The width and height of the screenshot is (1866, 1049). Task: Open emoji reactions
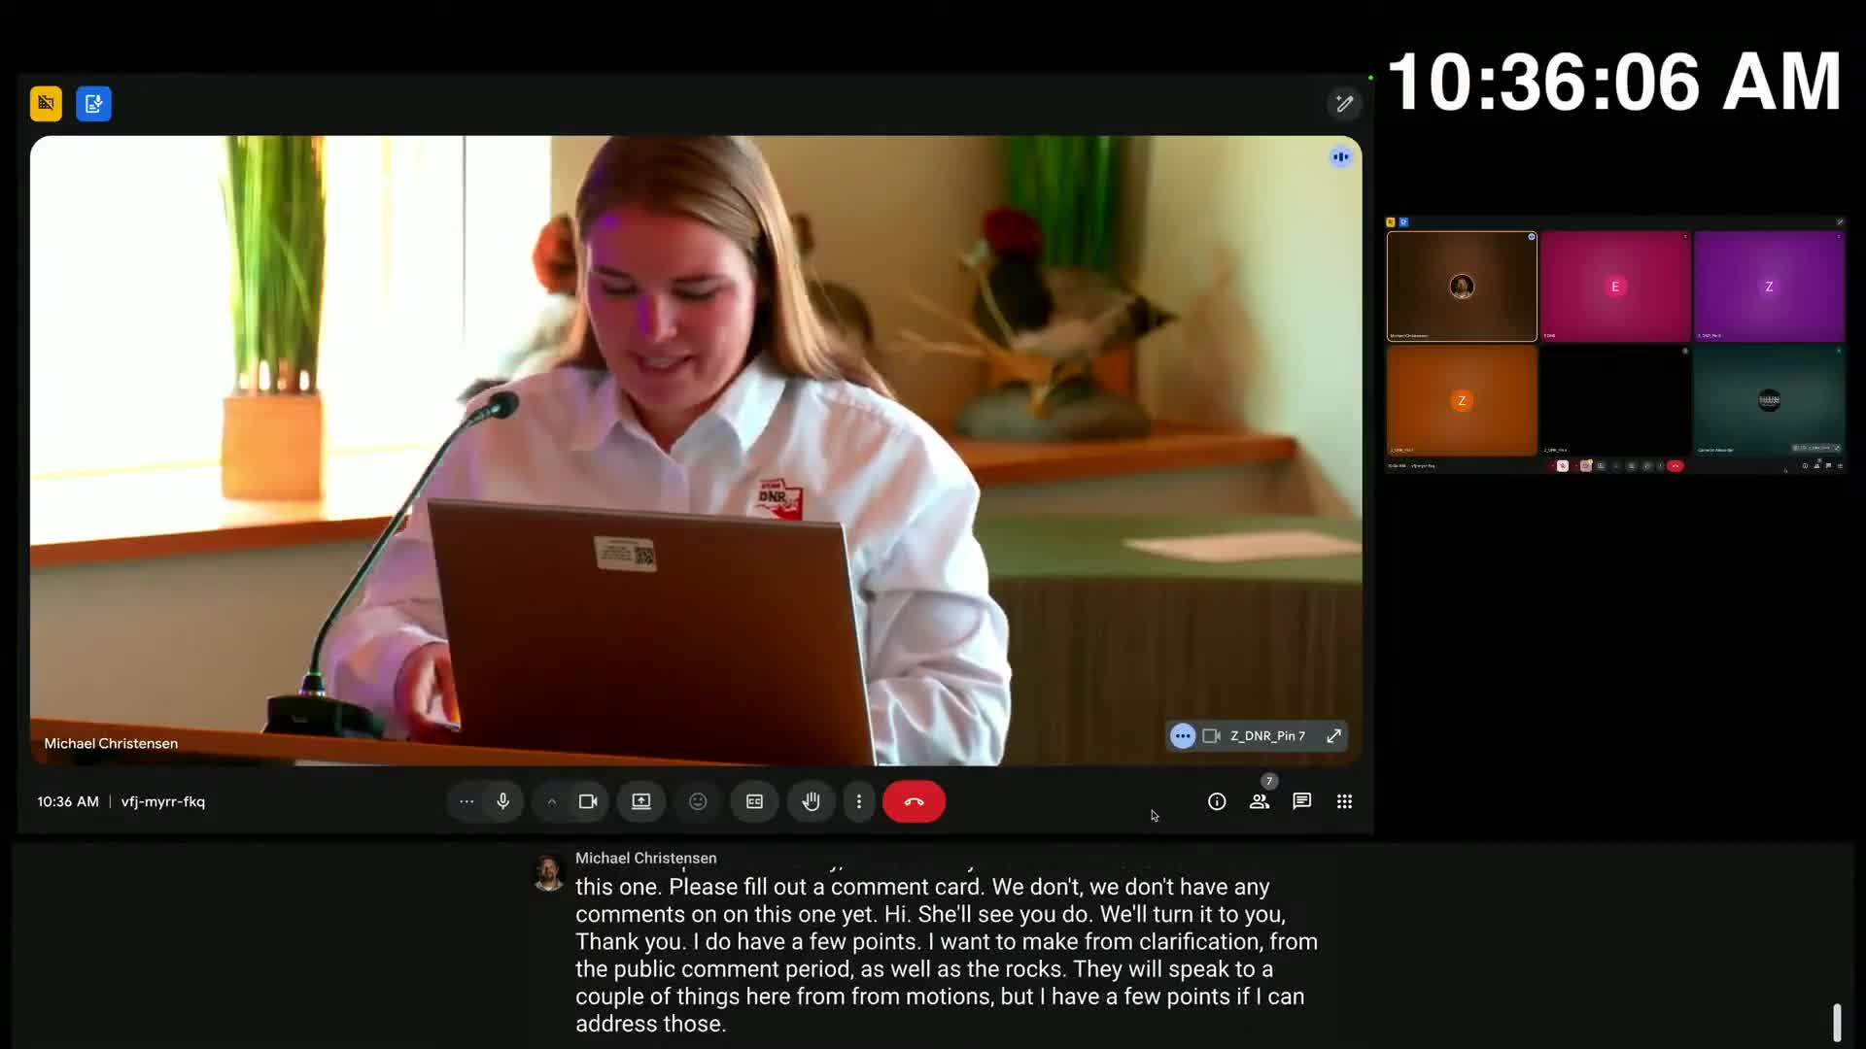[698, 801]
